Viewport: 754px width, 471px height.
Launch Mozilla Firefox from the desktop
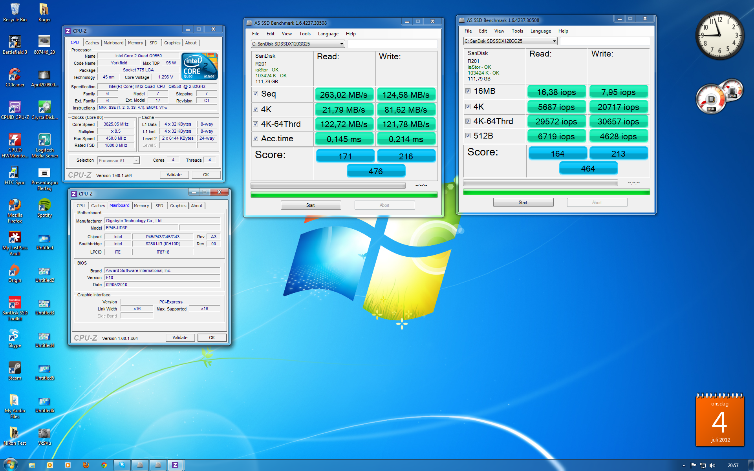pyautogui.click(x=15, y=210)
